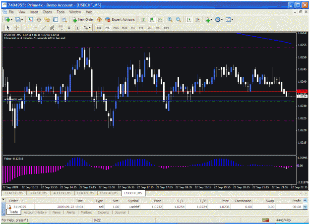Open the Tools menu
Image resolution: width=310 pixels, height=224 pixels.
[61, 12]
